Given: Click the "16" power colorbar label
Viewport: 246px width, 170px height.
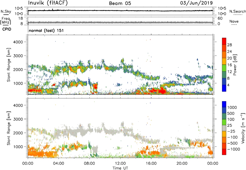Looking at the screenshot, I should pyautogui.click(x=229, y=65).
